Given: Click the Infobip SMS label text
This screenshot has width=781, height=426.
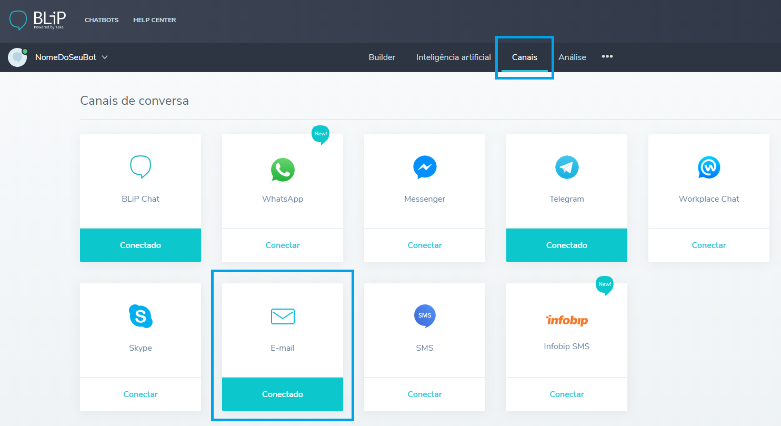Looking at the screenshot, I should click(x=567, y=346).
